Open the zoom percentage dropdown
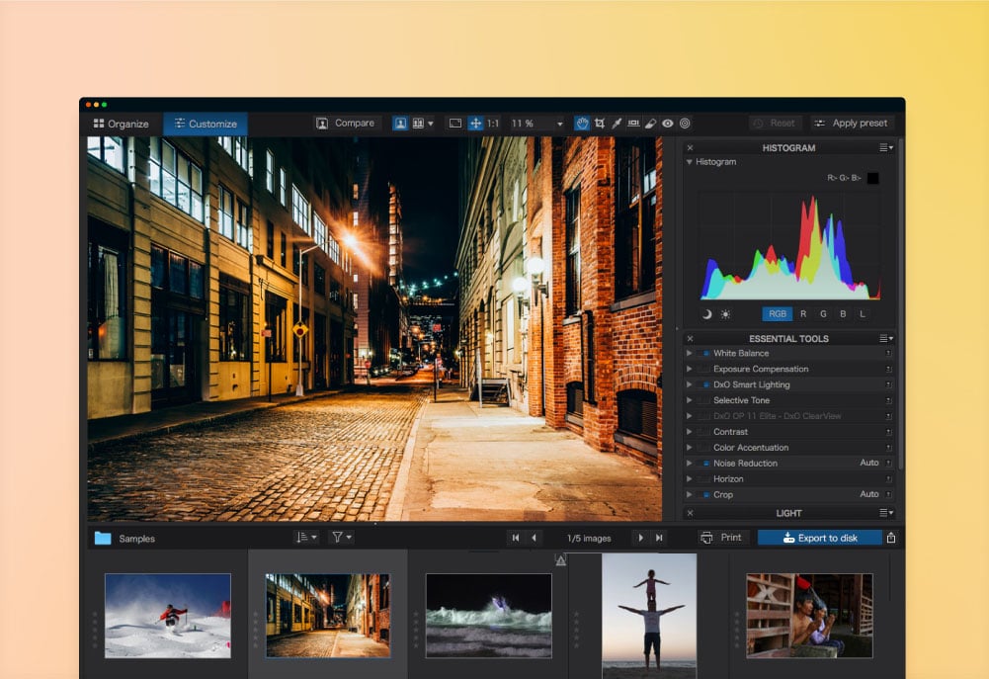989x679 pixels. [x=559, y=124]
